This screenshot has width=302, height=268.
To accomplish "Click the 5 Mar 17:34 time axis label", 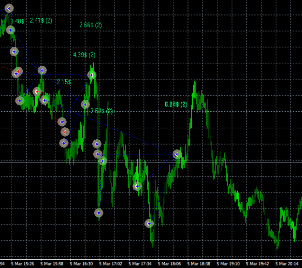I will pyautogui.click(x=140, y=264).
